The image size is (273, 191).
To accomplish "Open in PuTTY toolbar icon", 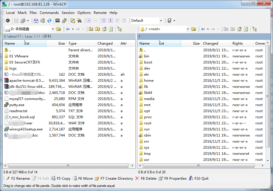I will (x=64, y=21).
